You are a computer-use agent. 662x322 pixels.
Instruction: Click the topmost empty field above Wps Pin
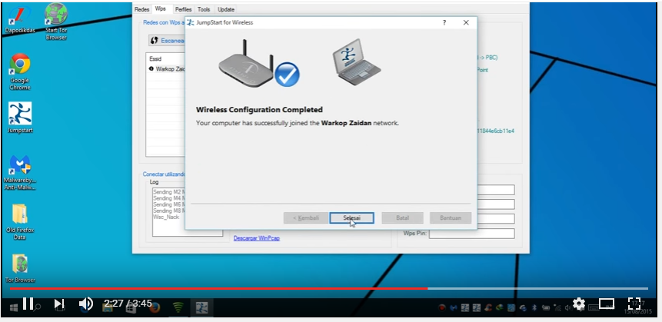pyautogui.click(x=495, y=190)
